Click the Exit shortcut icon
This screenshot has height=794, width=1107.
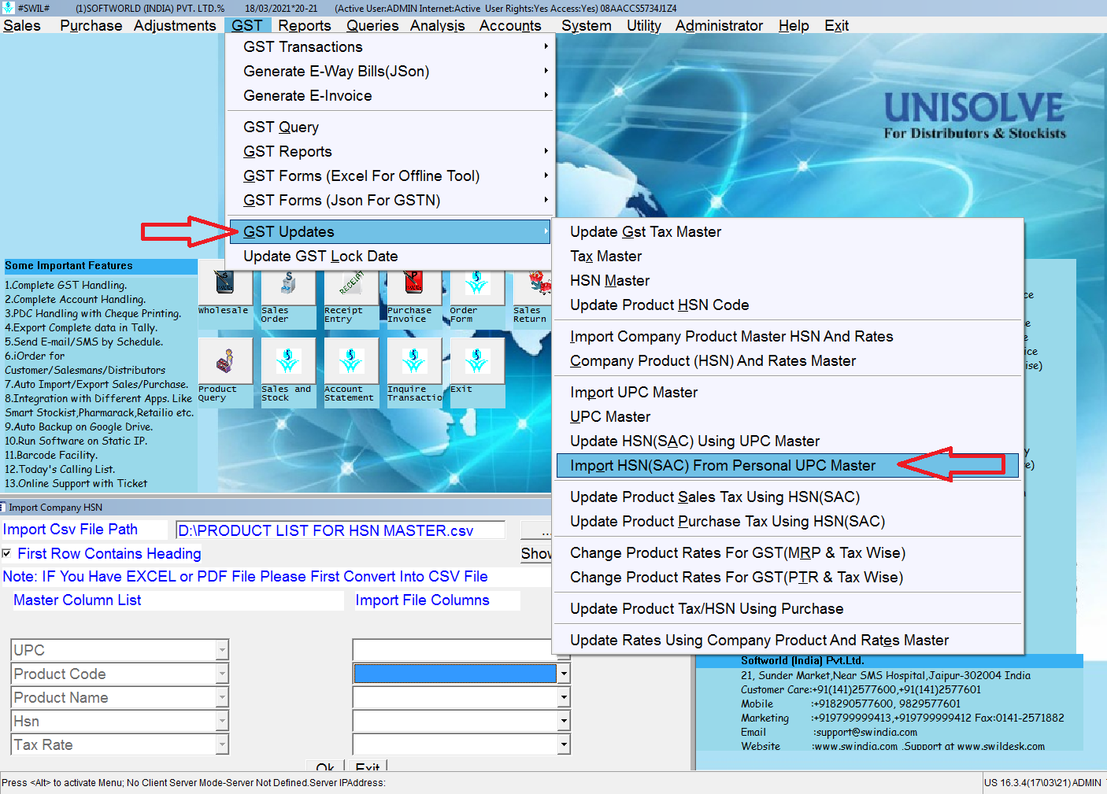pyautogui.click(x=477, y=361)
